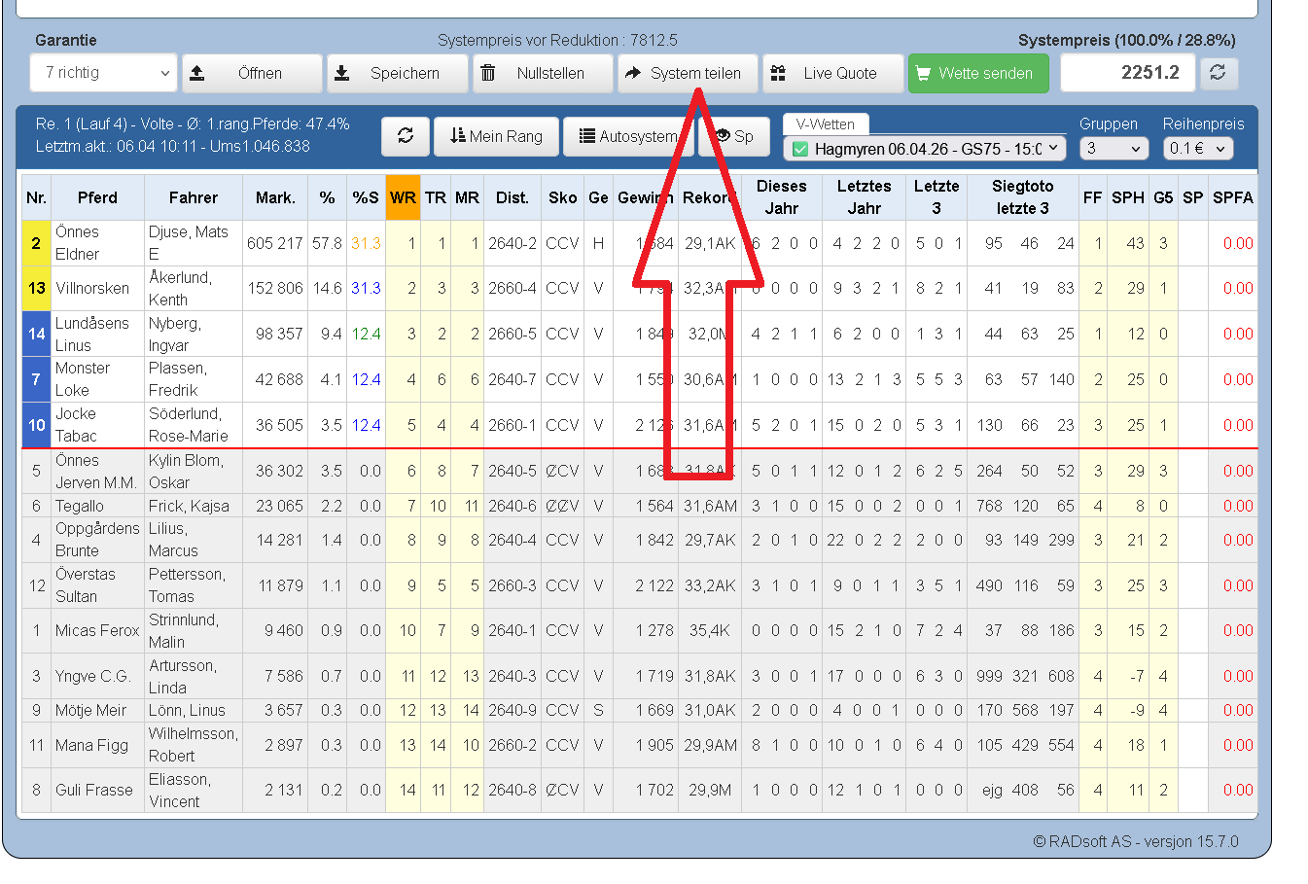Send the bet with Wette senden

coord(978,73)
